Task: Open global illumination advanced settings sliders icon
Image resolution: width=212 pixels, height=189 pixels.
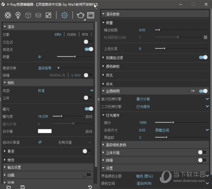Action: pyautogui.click(x=193, y=91)
